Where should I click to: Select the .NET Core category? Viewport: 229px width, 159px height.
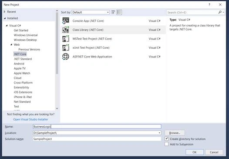tap(20, 54)
